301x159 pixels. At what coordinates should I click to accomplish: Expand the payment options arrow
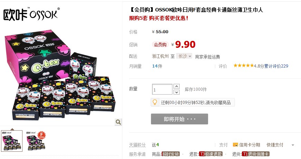[x=293, y=145]
